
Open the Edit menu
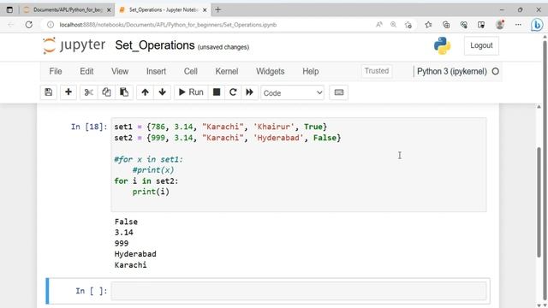pyautogui.click(x=86, y=72)
